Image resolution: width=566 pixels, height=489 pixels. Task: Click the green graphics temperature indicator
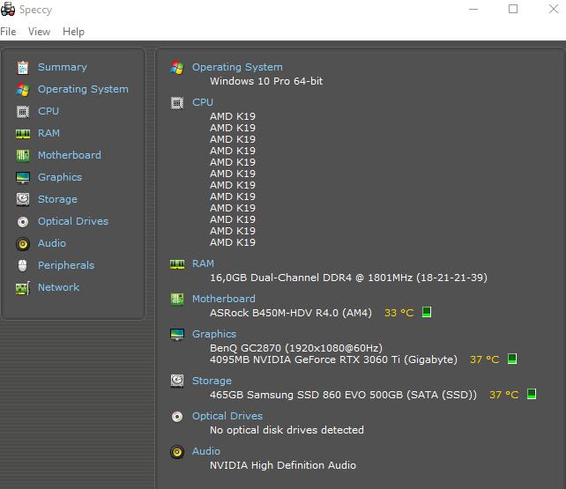click(512, 359)
